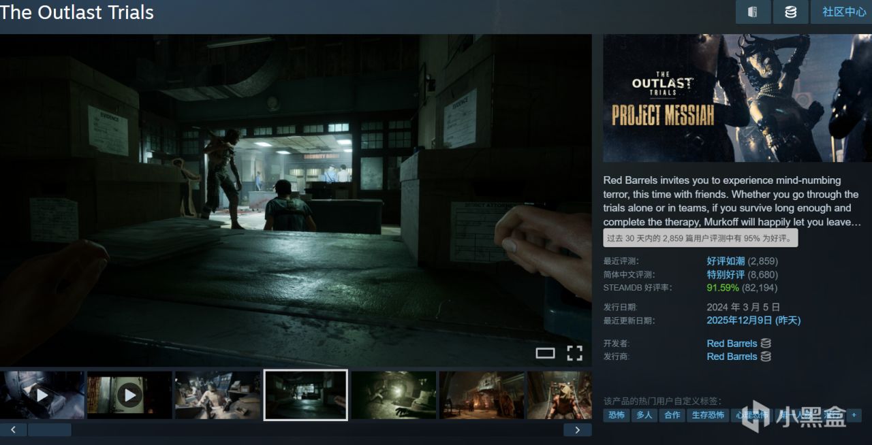This screenshot has height=445, width=872.
Task: Click the 好评如潮 recent reviews link
Action: [726, 261]
